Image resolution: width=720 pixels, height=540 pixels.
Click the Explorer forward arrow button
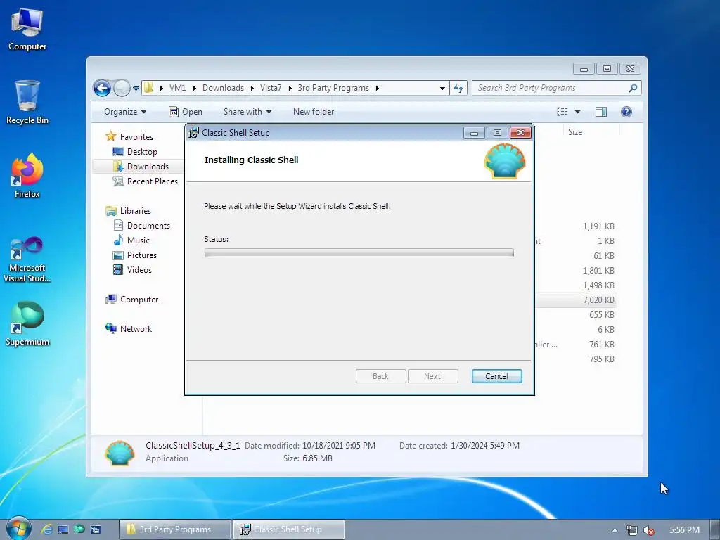(x=122, y=88)
